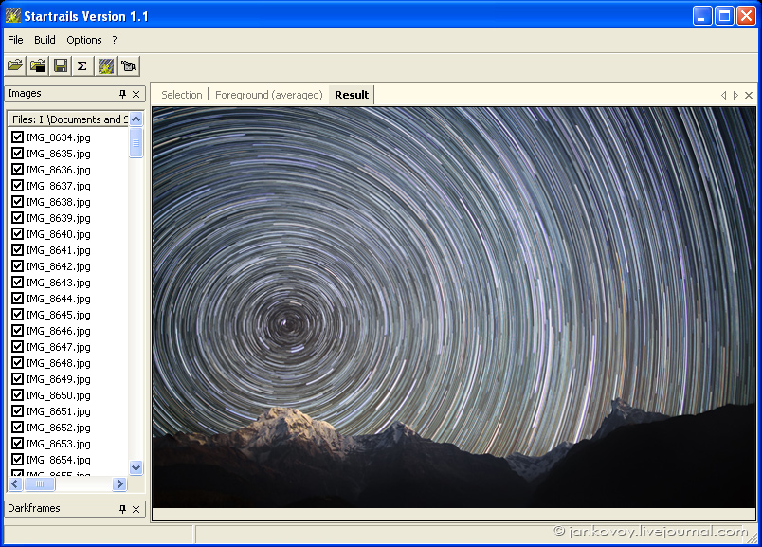Click the star trails result image
762x547 pixels.
(454, 307)
